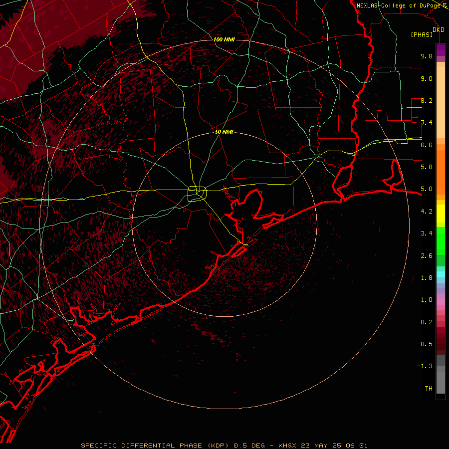
Task: Click the 8.2 legend value
Action: tap(427, 100)
